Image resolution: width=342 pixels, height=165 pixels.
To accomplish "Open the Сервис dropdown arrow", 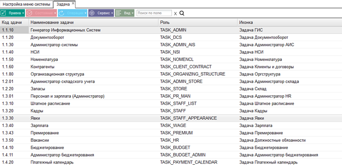I will point(112,13).
